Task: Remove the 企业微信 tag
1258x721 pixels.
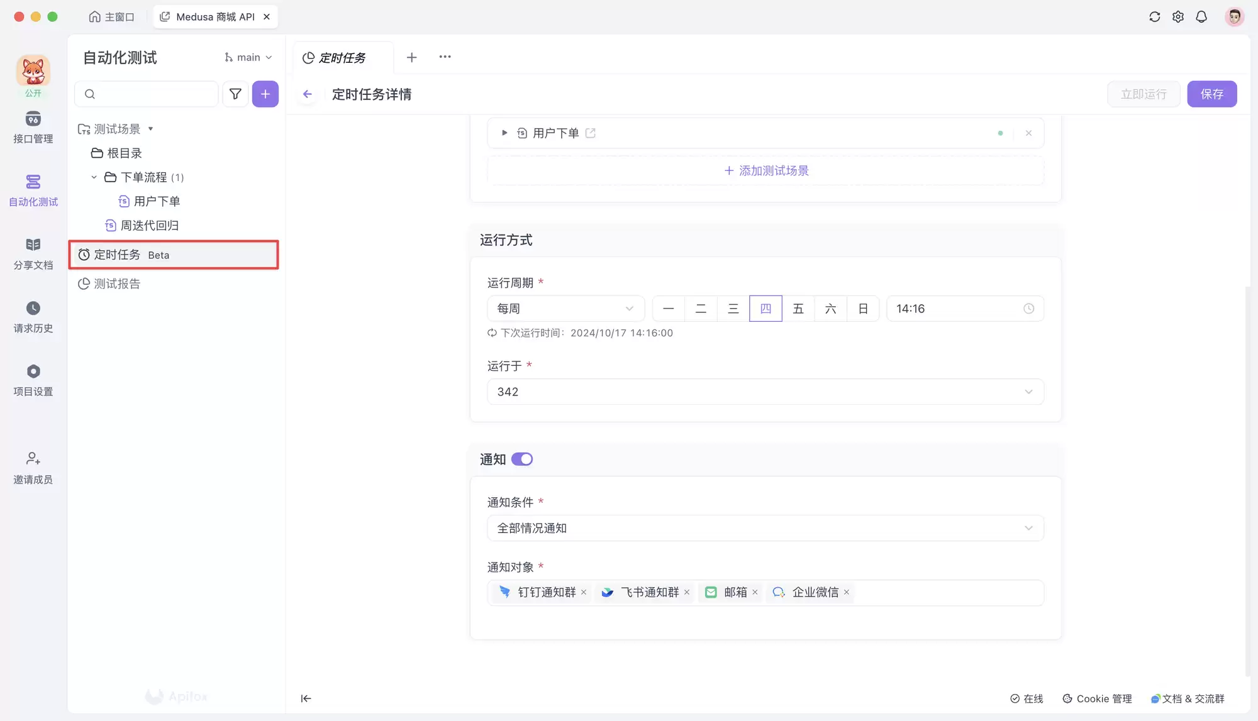Action: tap(847, 592)
